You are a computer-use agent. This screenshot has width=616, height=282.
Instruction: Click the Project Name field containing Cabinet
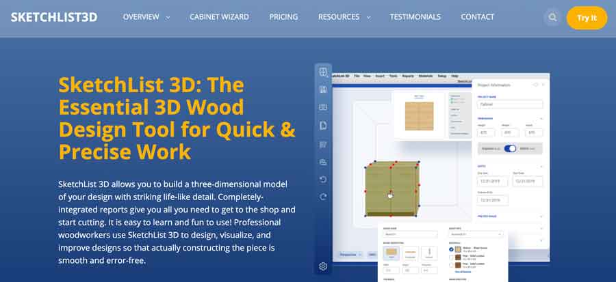[510, 104]
